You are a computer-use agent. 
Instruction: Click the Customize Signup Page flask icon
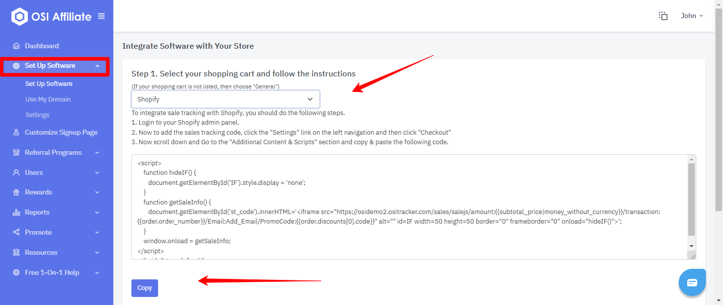pos(17,133)
